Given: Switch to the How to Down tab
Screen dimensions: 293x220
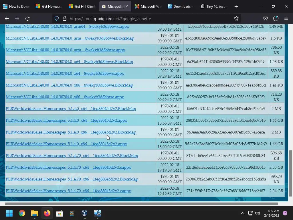Looking at the screenshot, I should [x=16, y=6].
